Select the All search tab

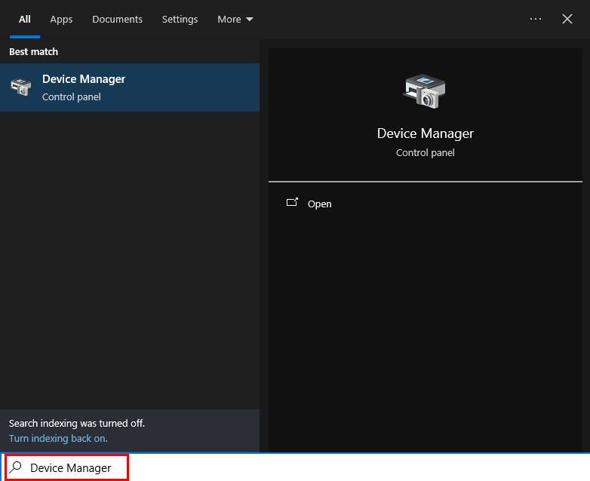tap(24, 19)
